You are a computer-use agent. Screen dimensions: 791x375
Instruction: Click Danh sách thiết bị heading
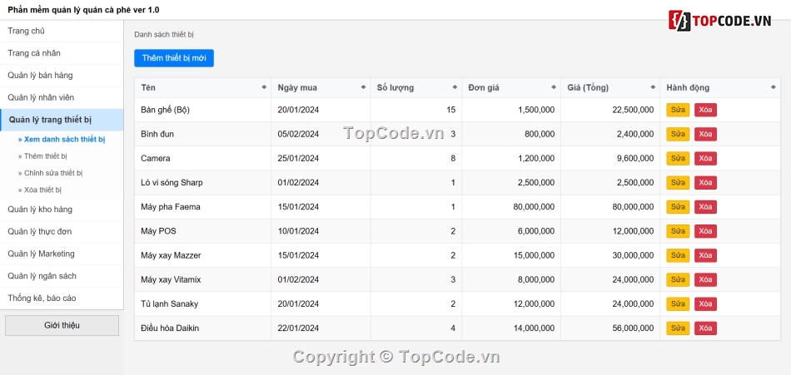coord(164,35)
